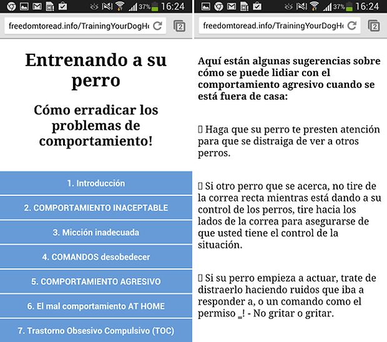Tap the image notification icon in right status bar
The image size is (387, 342).
pos(205,6)
